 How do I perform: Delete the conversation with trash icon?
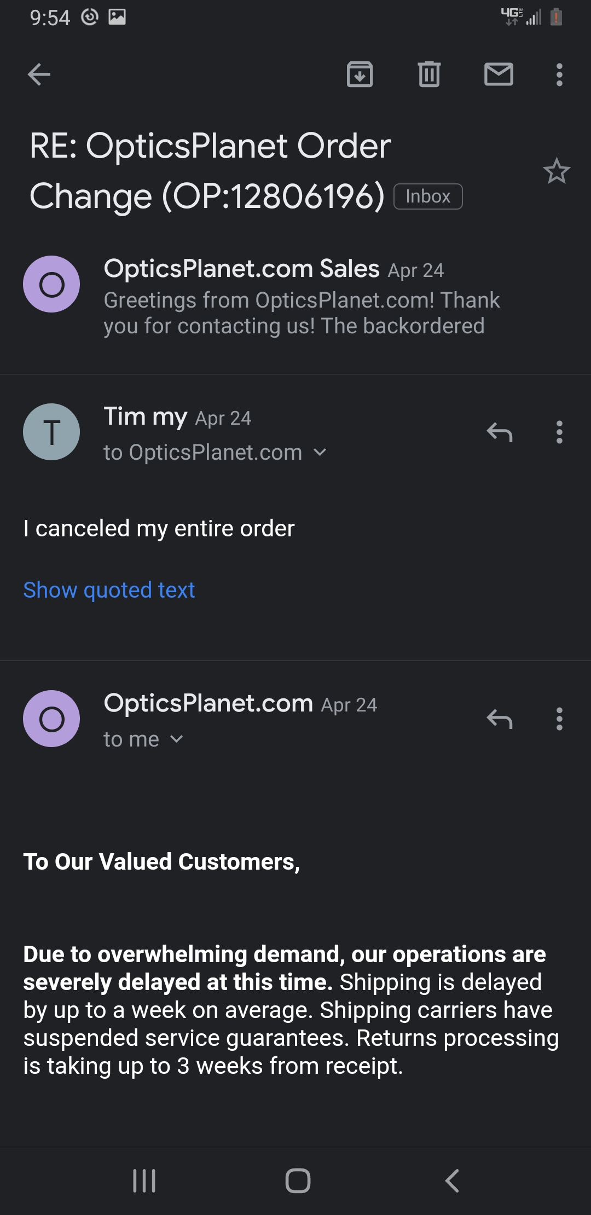click(429, 74)
